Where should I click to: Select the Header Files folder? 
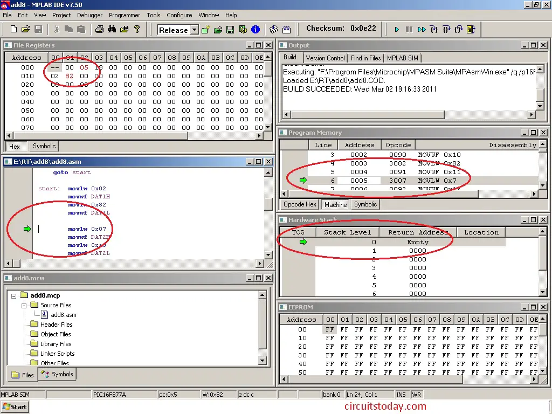56,325
